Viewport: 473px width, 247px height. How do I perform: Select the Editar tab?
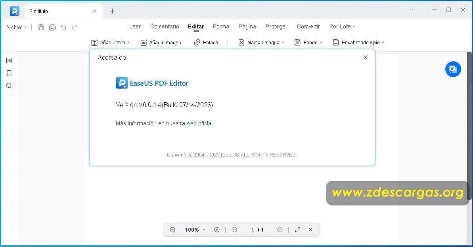[x=196, y=26]
